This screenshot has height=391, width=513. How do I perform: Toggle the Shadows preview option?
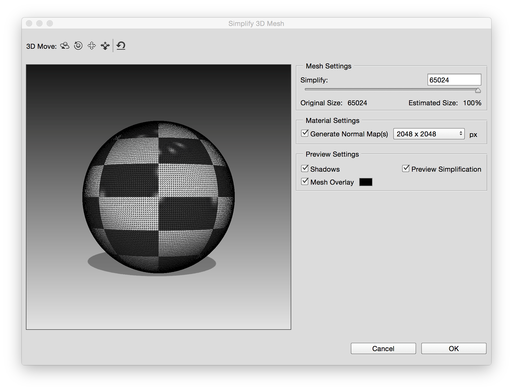(x=305, y=168)
